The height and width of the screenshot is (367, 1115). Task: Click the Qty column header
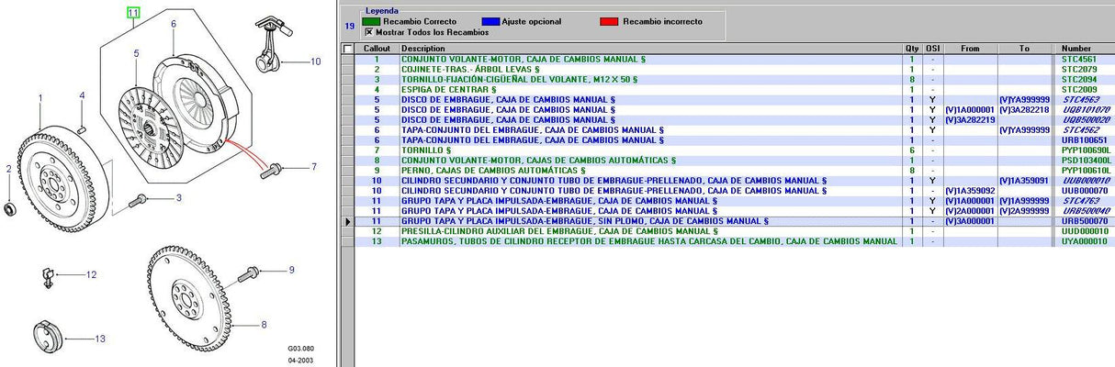(911, 49)
